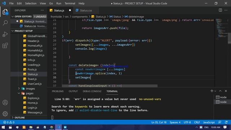The width and height of the screenshot is (231, 130).
Task: Open the Help menu
Action: click(x=82, y=3)
